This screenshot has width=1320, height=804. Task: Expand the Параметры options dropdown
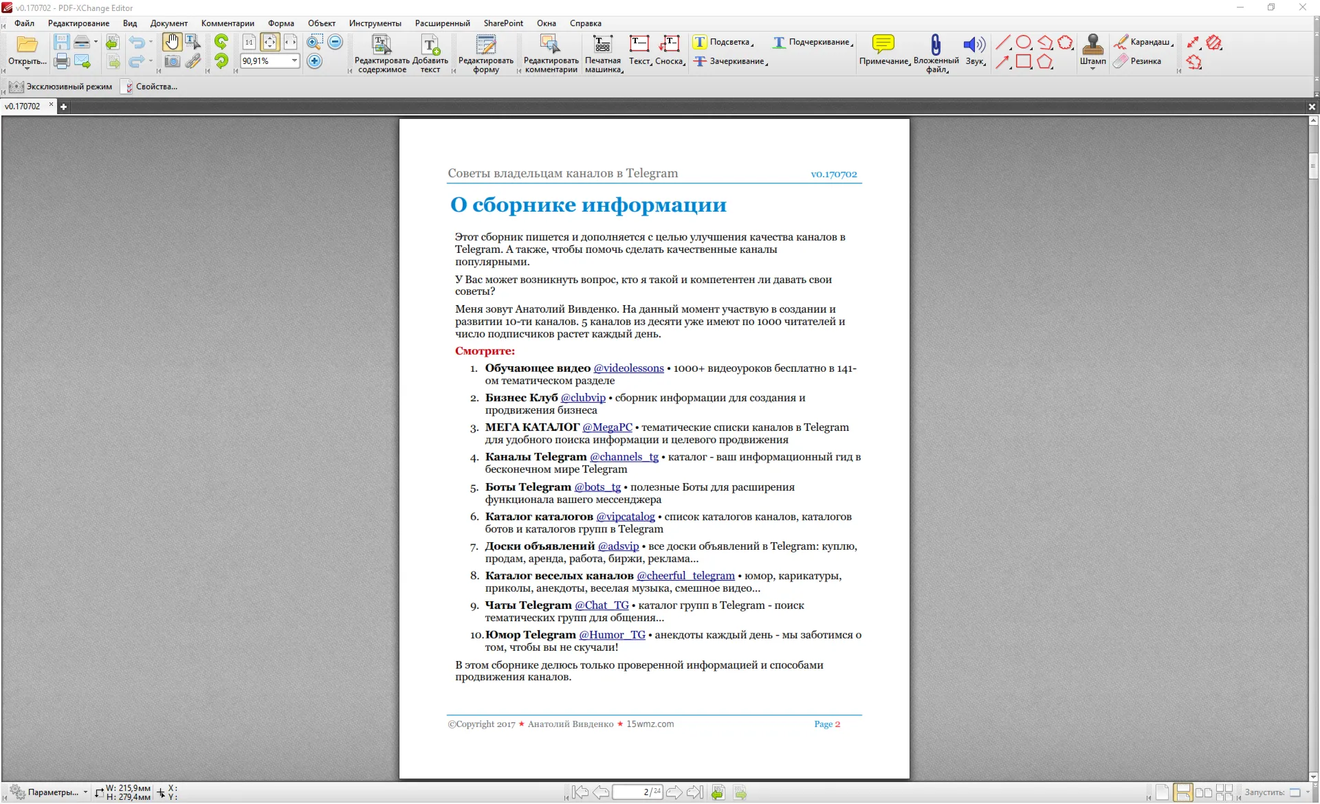(85, 792)
